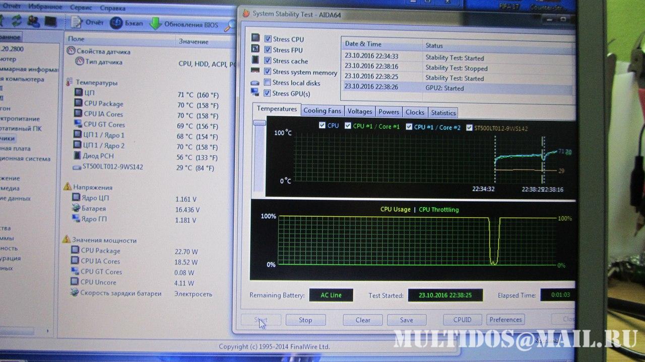Open Бэкап backup tool in toolbar
The image size is (645, 362).
click(116, 23)
